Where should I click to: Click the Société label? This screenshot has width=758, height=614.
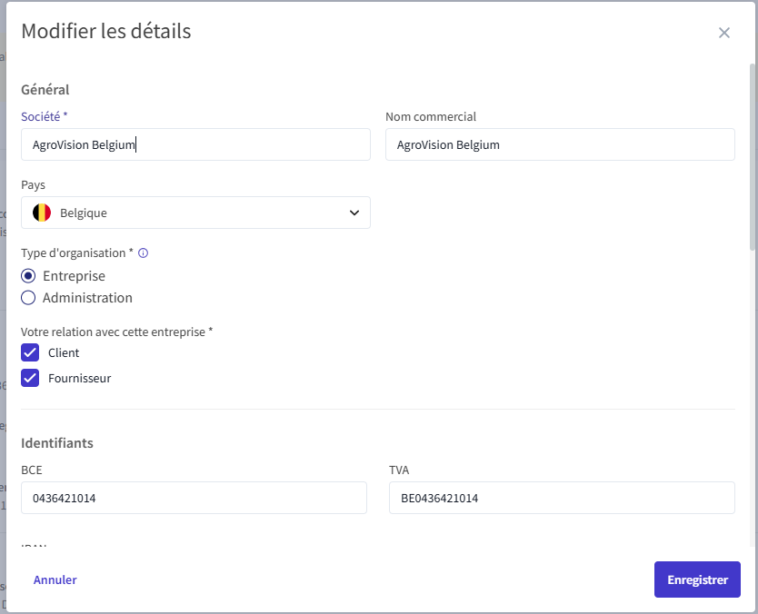pyautogui.click(x=44, y=116)
